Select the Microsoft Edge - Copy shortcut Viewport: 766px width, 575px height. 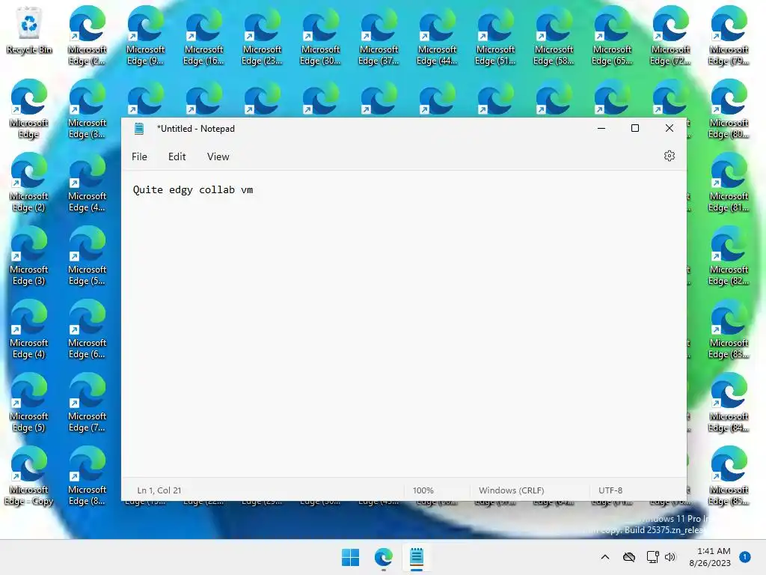[29, 475]
